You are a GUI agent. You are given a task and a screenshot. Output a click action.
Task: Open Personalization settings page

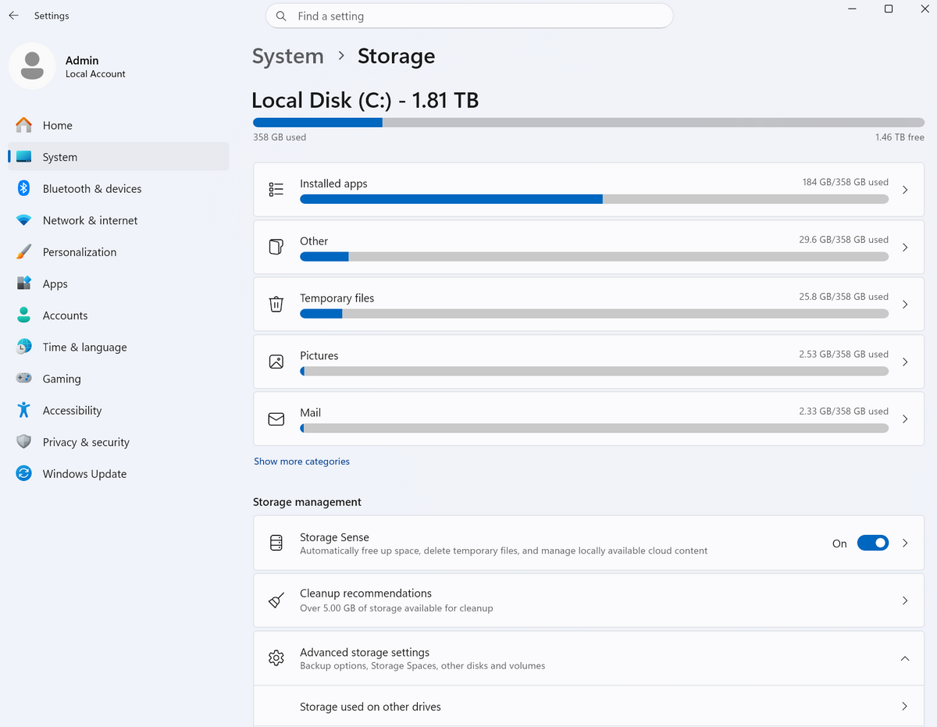pyautogui.click(x=119, y=251)
